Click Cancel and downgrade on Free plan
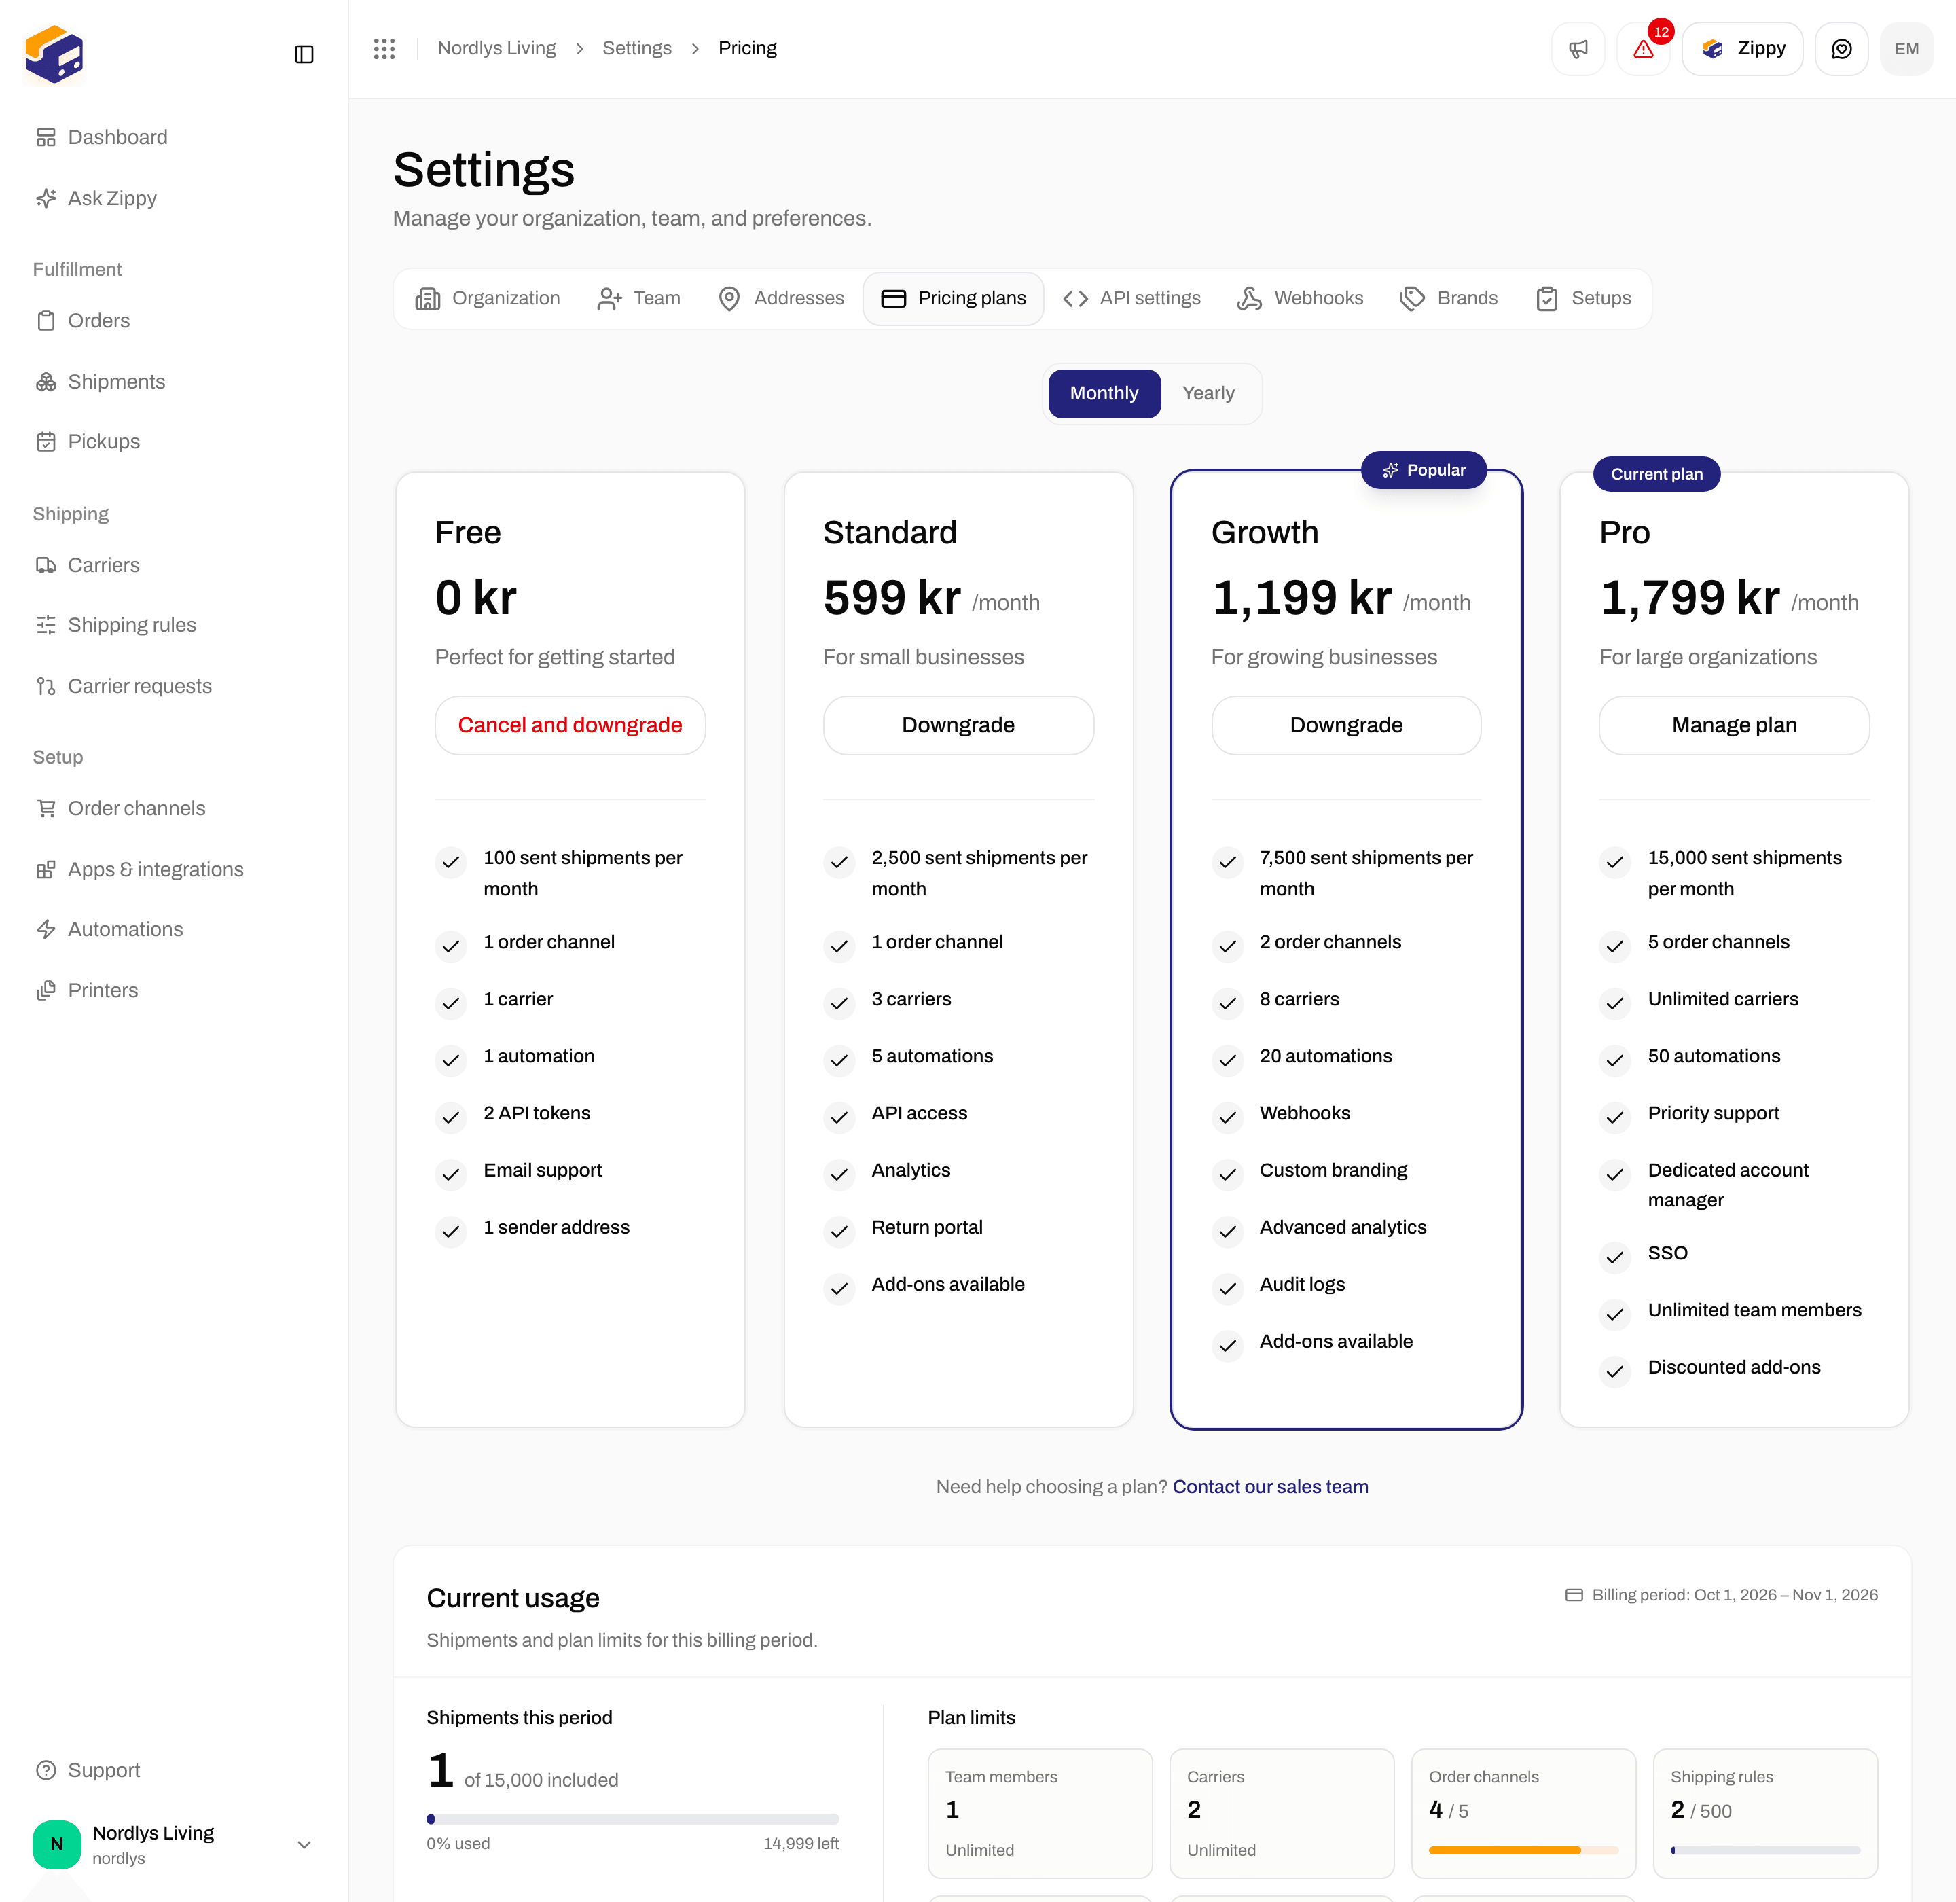 pos(570,725)
